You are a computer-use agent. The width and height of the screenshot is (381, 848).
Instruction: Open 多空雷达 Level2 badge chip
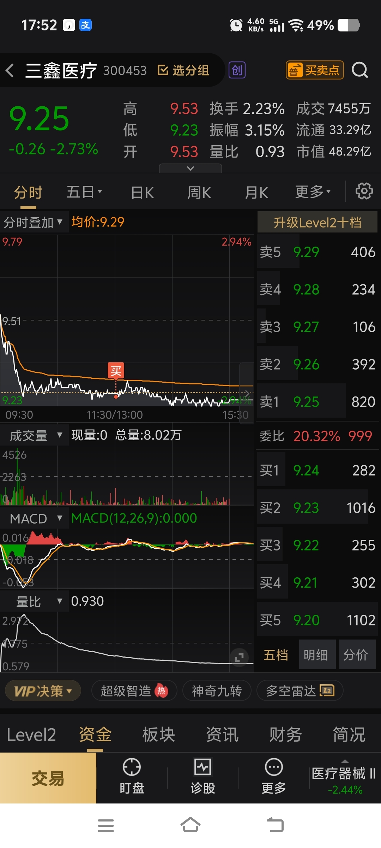click(300, 690)
